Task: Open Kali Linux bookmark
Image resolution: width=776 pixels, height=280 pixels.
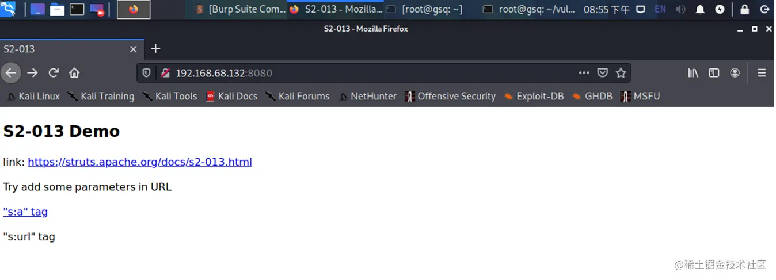Action: click(x=33, y=96)
